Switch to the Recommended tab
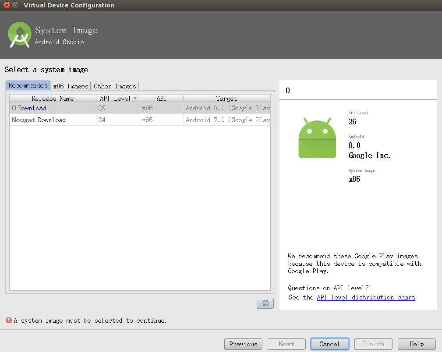442x352 pixels. click(x=28, y=85)
